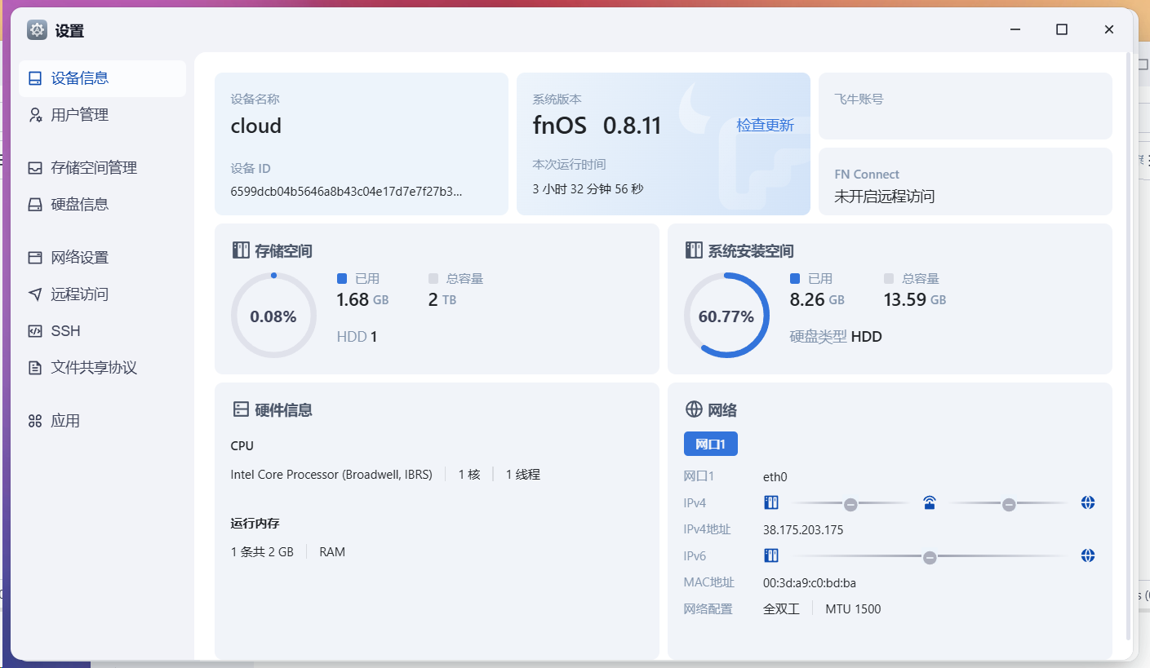Image resolution: width=1150 pixels, height=668 pixels.
Task: Click the 13.59 GB total capacity value
Action: (915, 299)
